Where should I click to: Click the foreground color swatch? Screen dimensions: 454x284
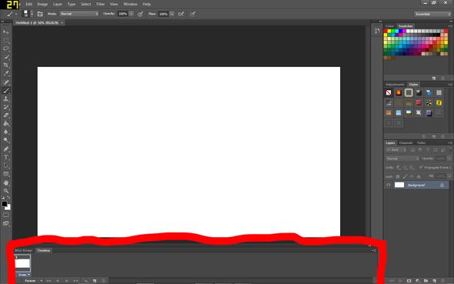[x=5, y=204]
